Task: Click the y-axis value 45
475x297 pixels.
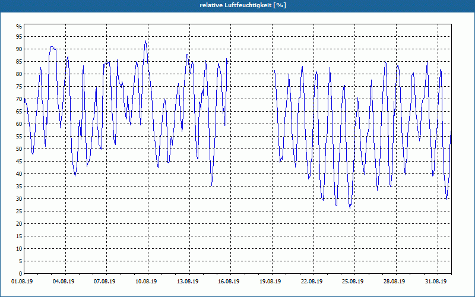Action: click(19, 162)
